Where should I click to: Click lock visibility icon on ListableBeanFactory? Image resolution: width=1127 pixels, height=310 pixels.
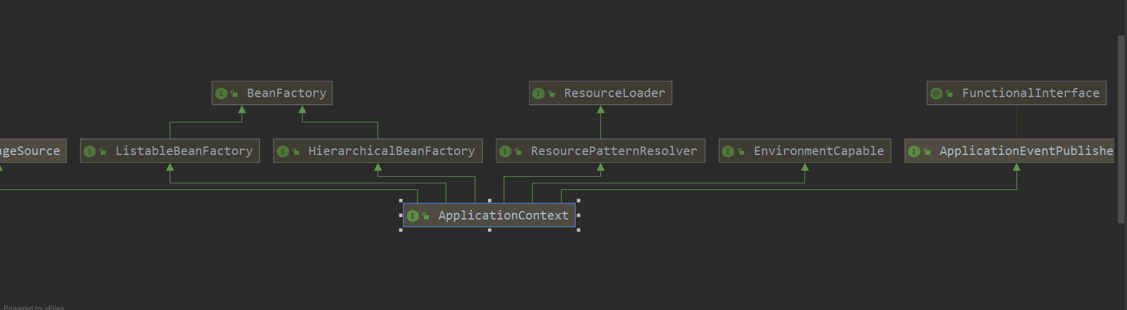[103, 151]
